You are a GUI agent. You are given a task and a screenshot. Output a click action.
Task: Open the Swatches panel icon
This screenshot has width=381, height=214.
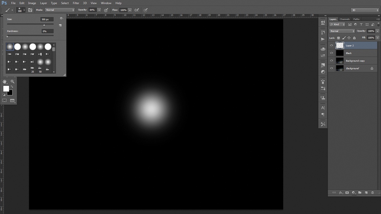click(x=323, y=56)
